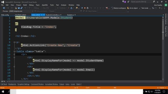Viewport: 168px width, 94px height.
Task: Click the Restore workspace button
Action: coord(119,8)
